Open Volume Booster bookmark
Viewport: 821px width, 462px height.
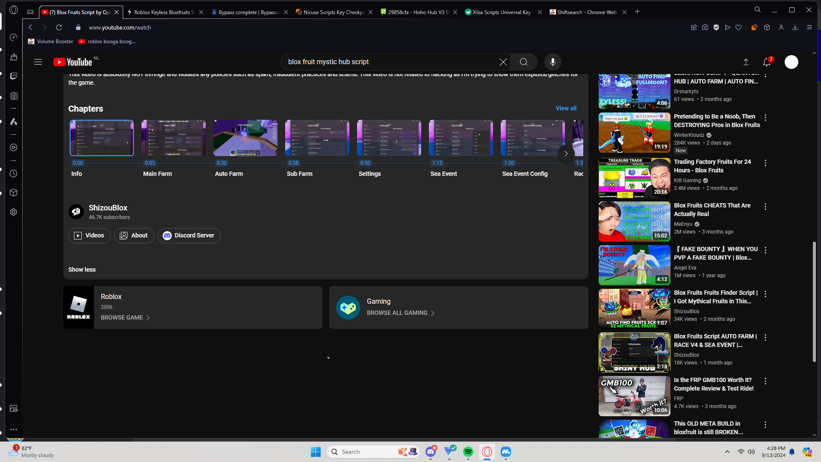[50, 41]
